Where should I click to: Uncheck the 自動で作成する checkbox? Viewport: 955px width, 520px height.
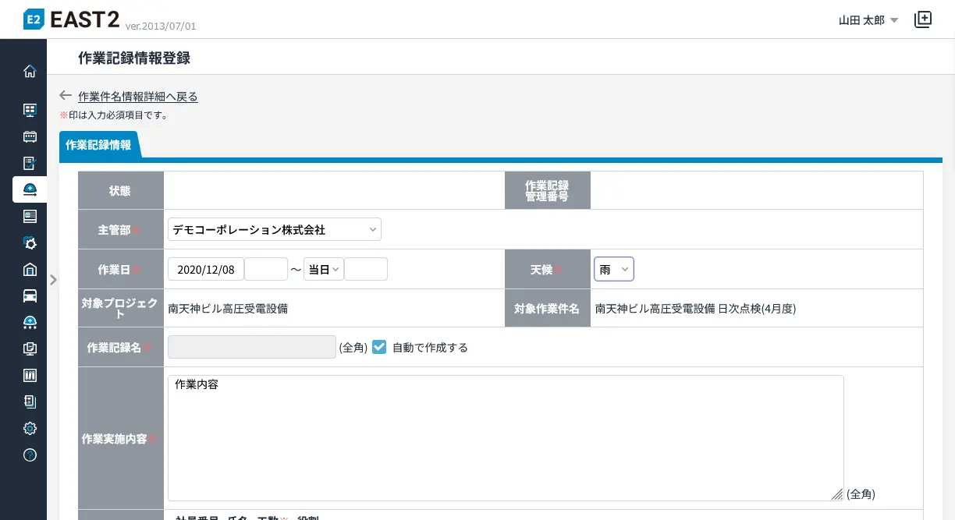[379, 347]
